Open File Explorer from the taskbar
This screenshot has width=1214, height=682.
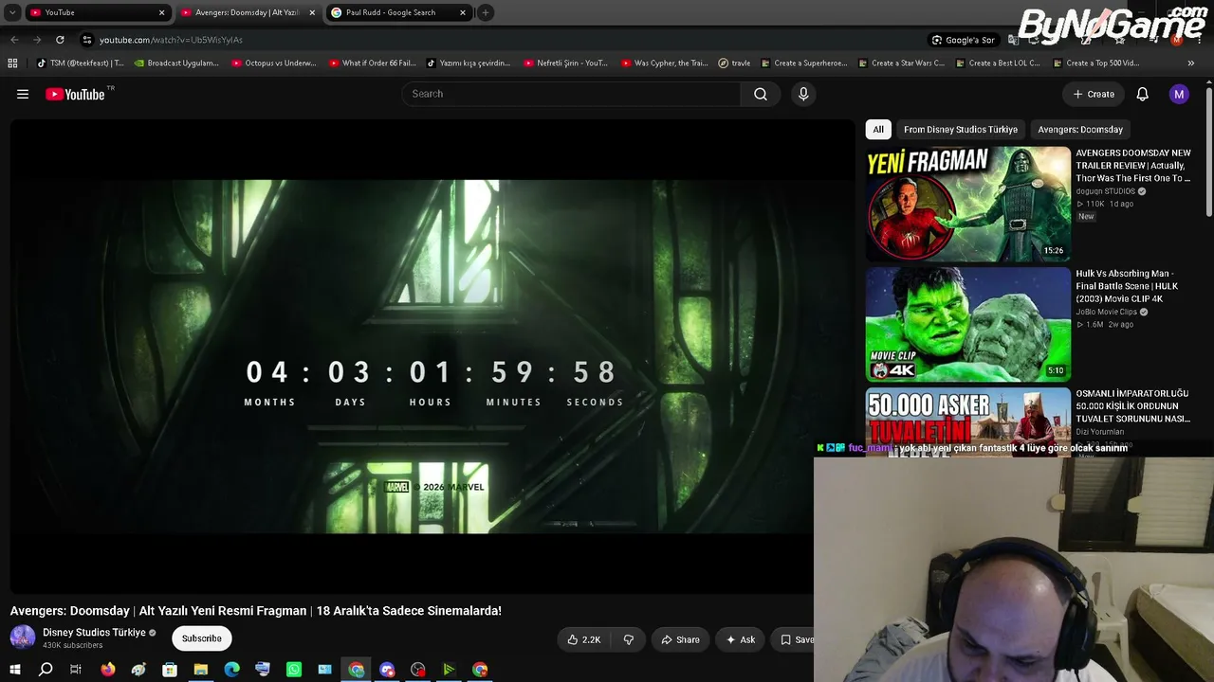[201, 670]
